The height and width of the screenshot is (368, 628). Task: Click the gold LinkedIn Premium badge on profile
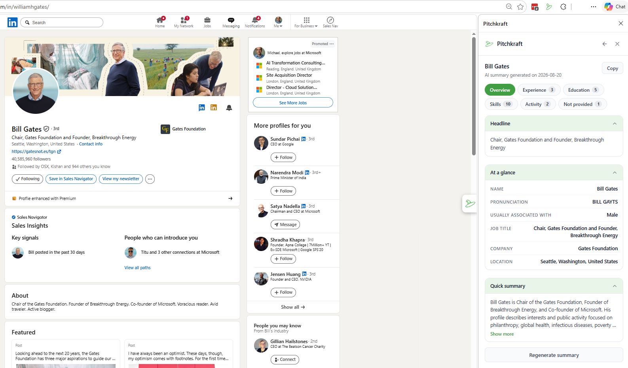point(214,108)
